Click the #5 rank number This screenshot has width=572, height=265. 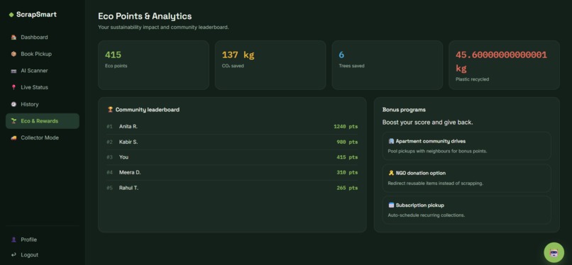(x=109, y=188)
